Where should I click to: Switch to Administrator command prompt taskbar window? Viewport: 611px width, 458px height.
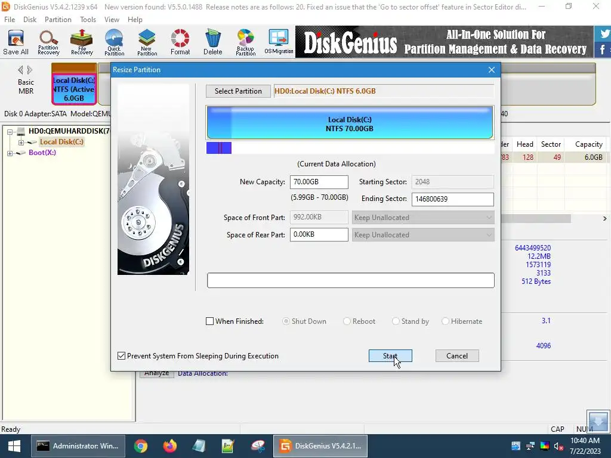(x=78, y=446)
